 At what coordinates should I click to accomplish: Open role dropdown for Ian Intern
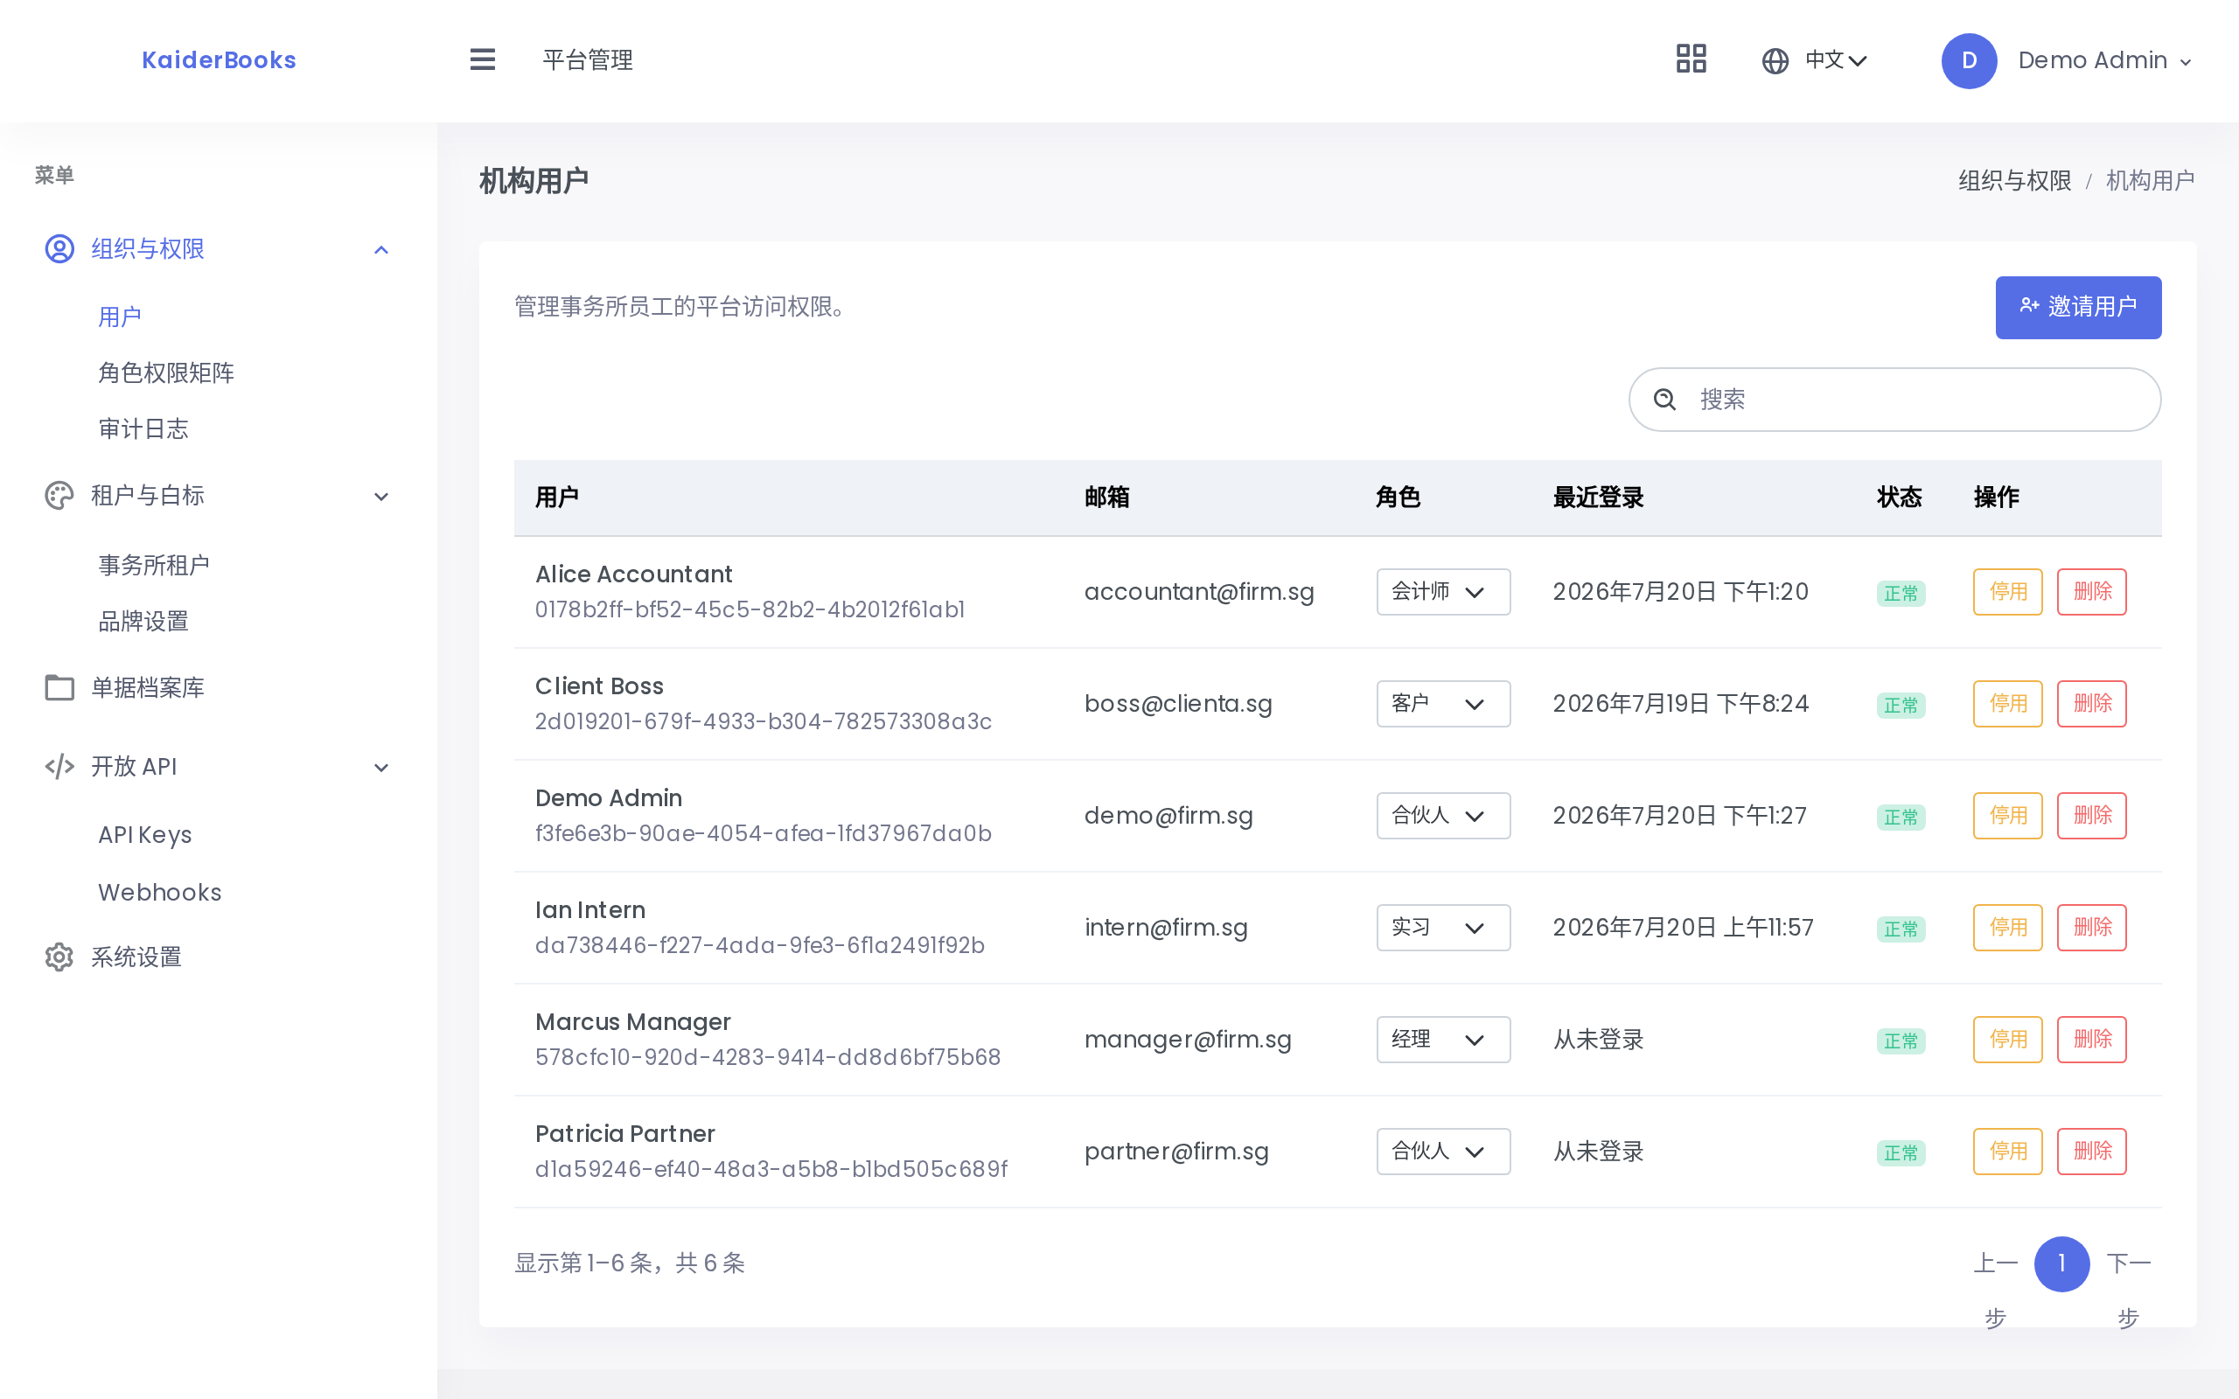click(1443, 928)
